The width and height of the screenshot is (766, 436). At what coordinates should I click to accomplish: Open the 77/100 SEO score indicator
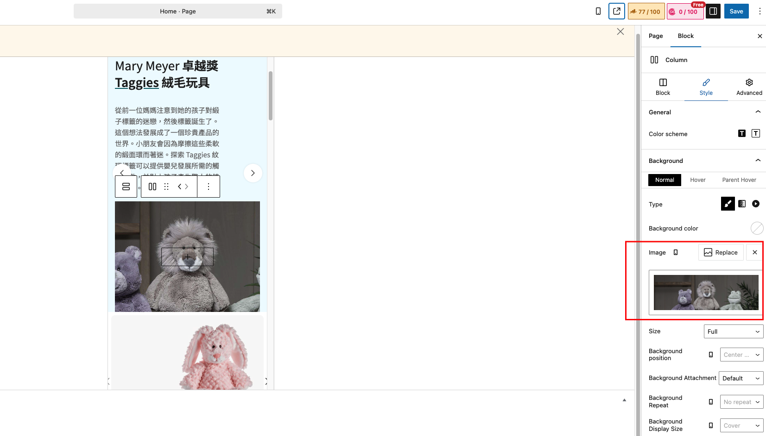coord(646,12)
